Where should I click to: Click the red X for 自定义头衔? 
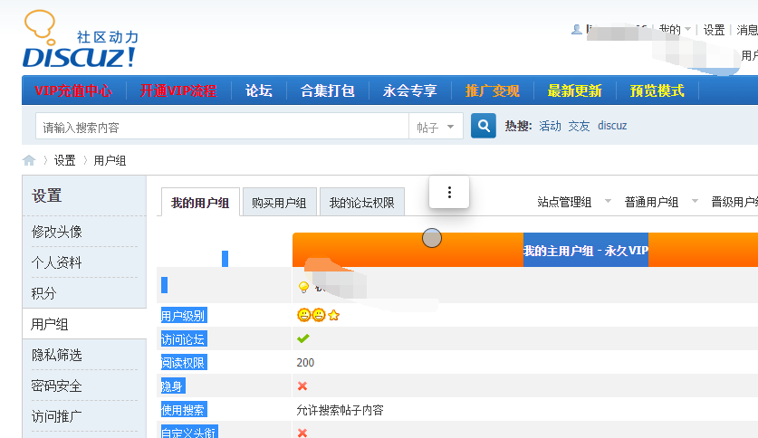coord(302,433)
